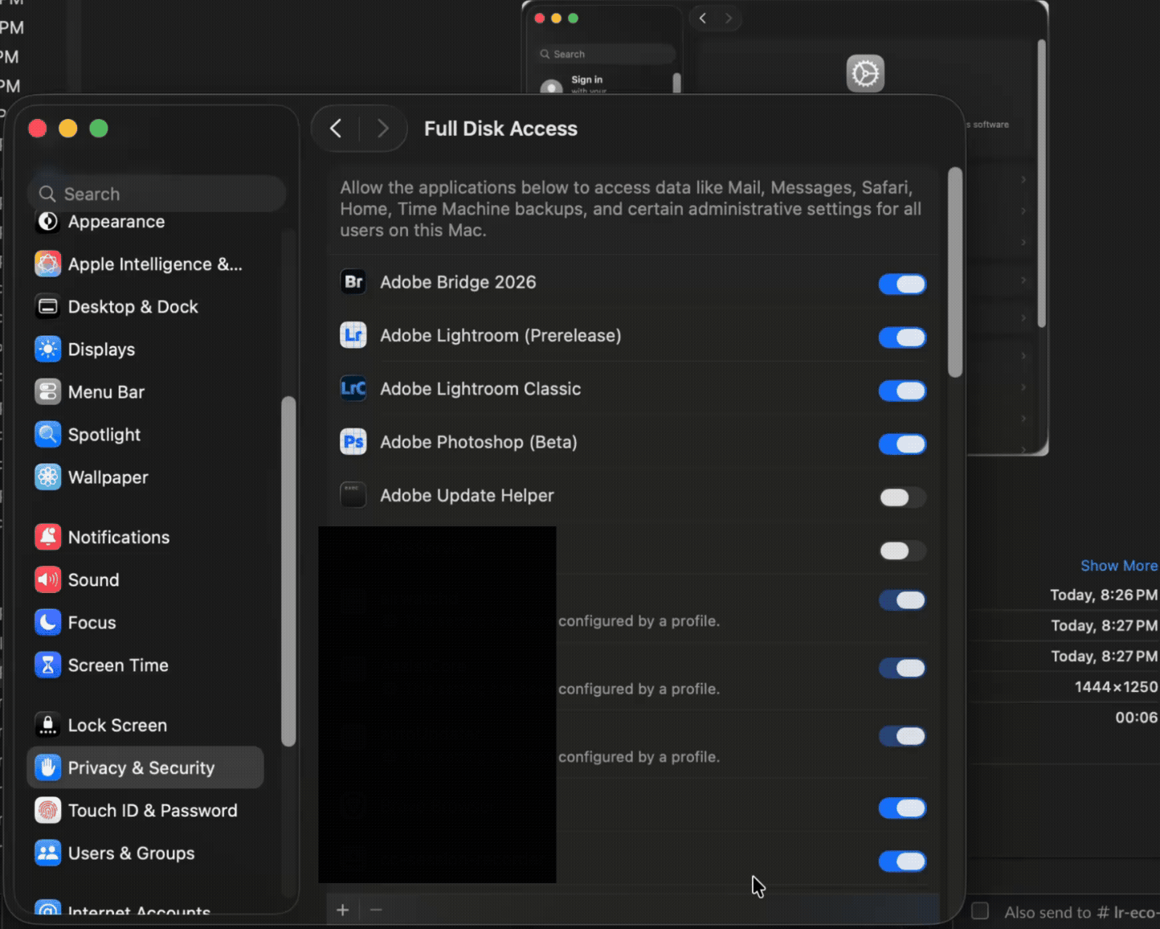Click the scrollbar in the background Settings window
Image resolution: width=1160 pixels, height=929 pixels.
tap(1041, 184)
